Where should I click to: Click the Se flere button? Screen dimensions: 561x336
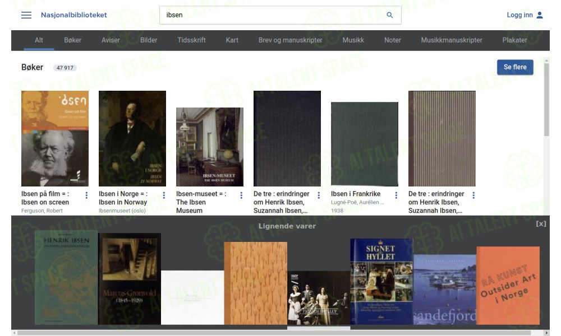(x=515, y=67)
